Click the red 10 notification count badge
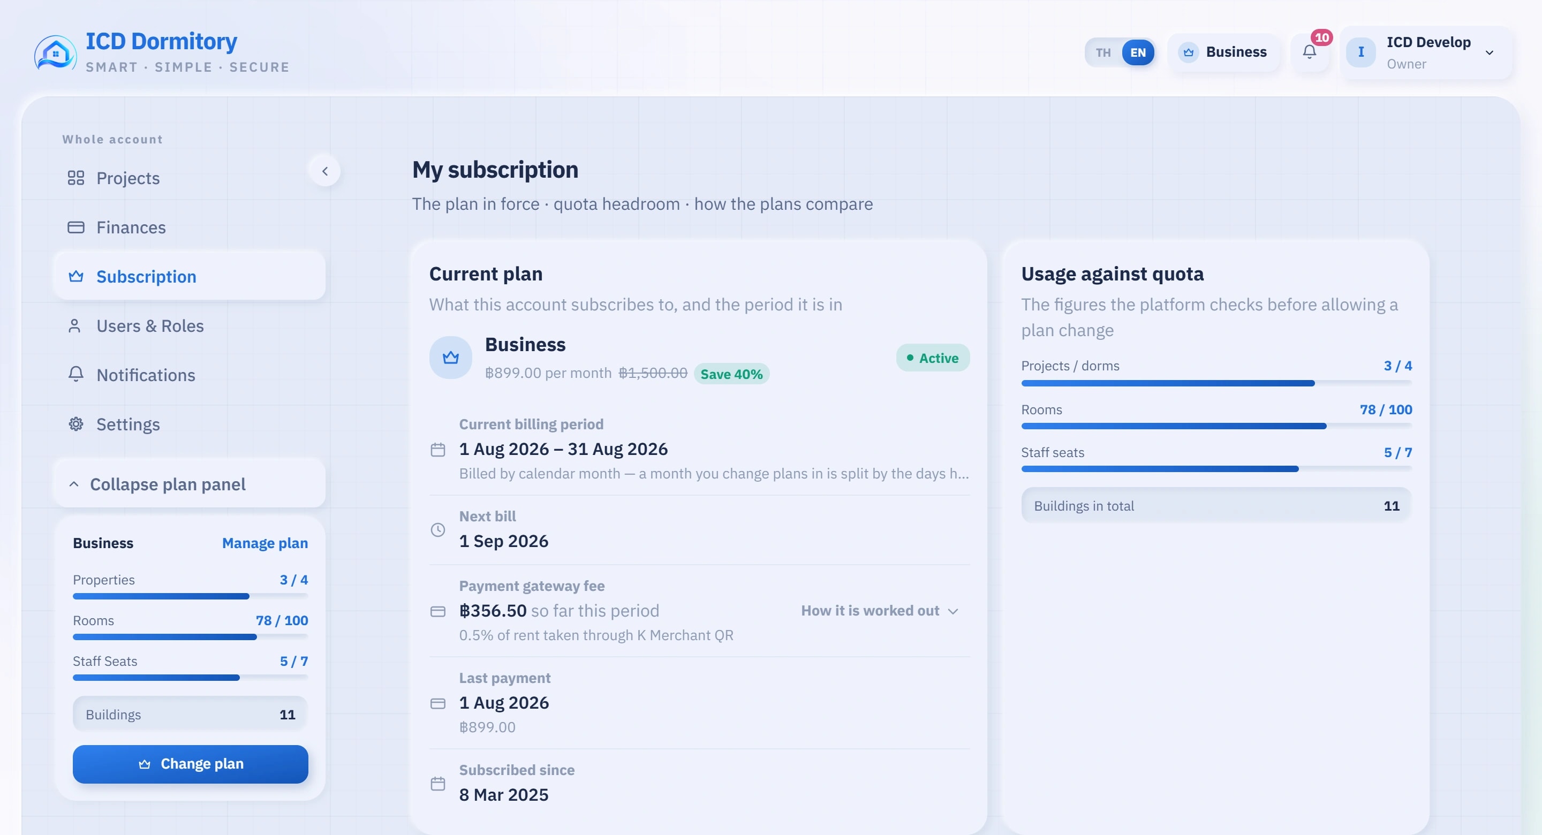 pos(1322,37)
